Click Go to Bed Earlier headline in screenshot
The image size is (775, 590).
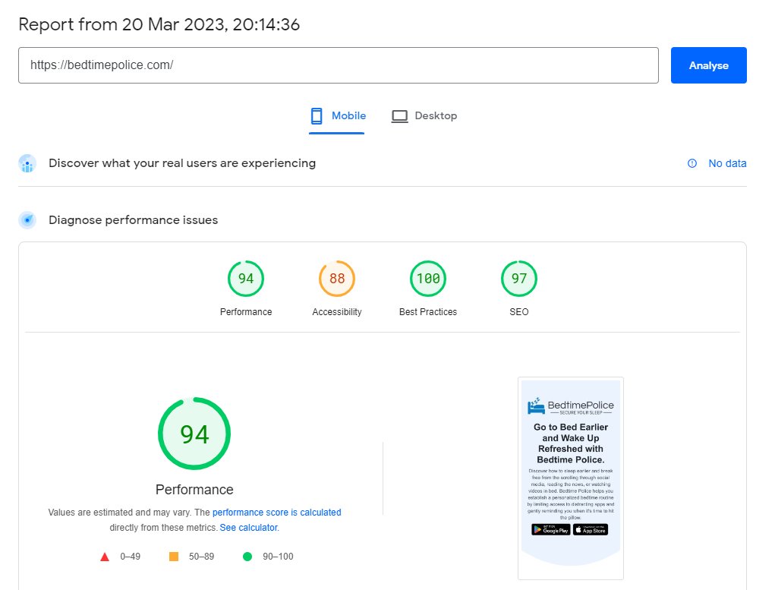[570, 443]
